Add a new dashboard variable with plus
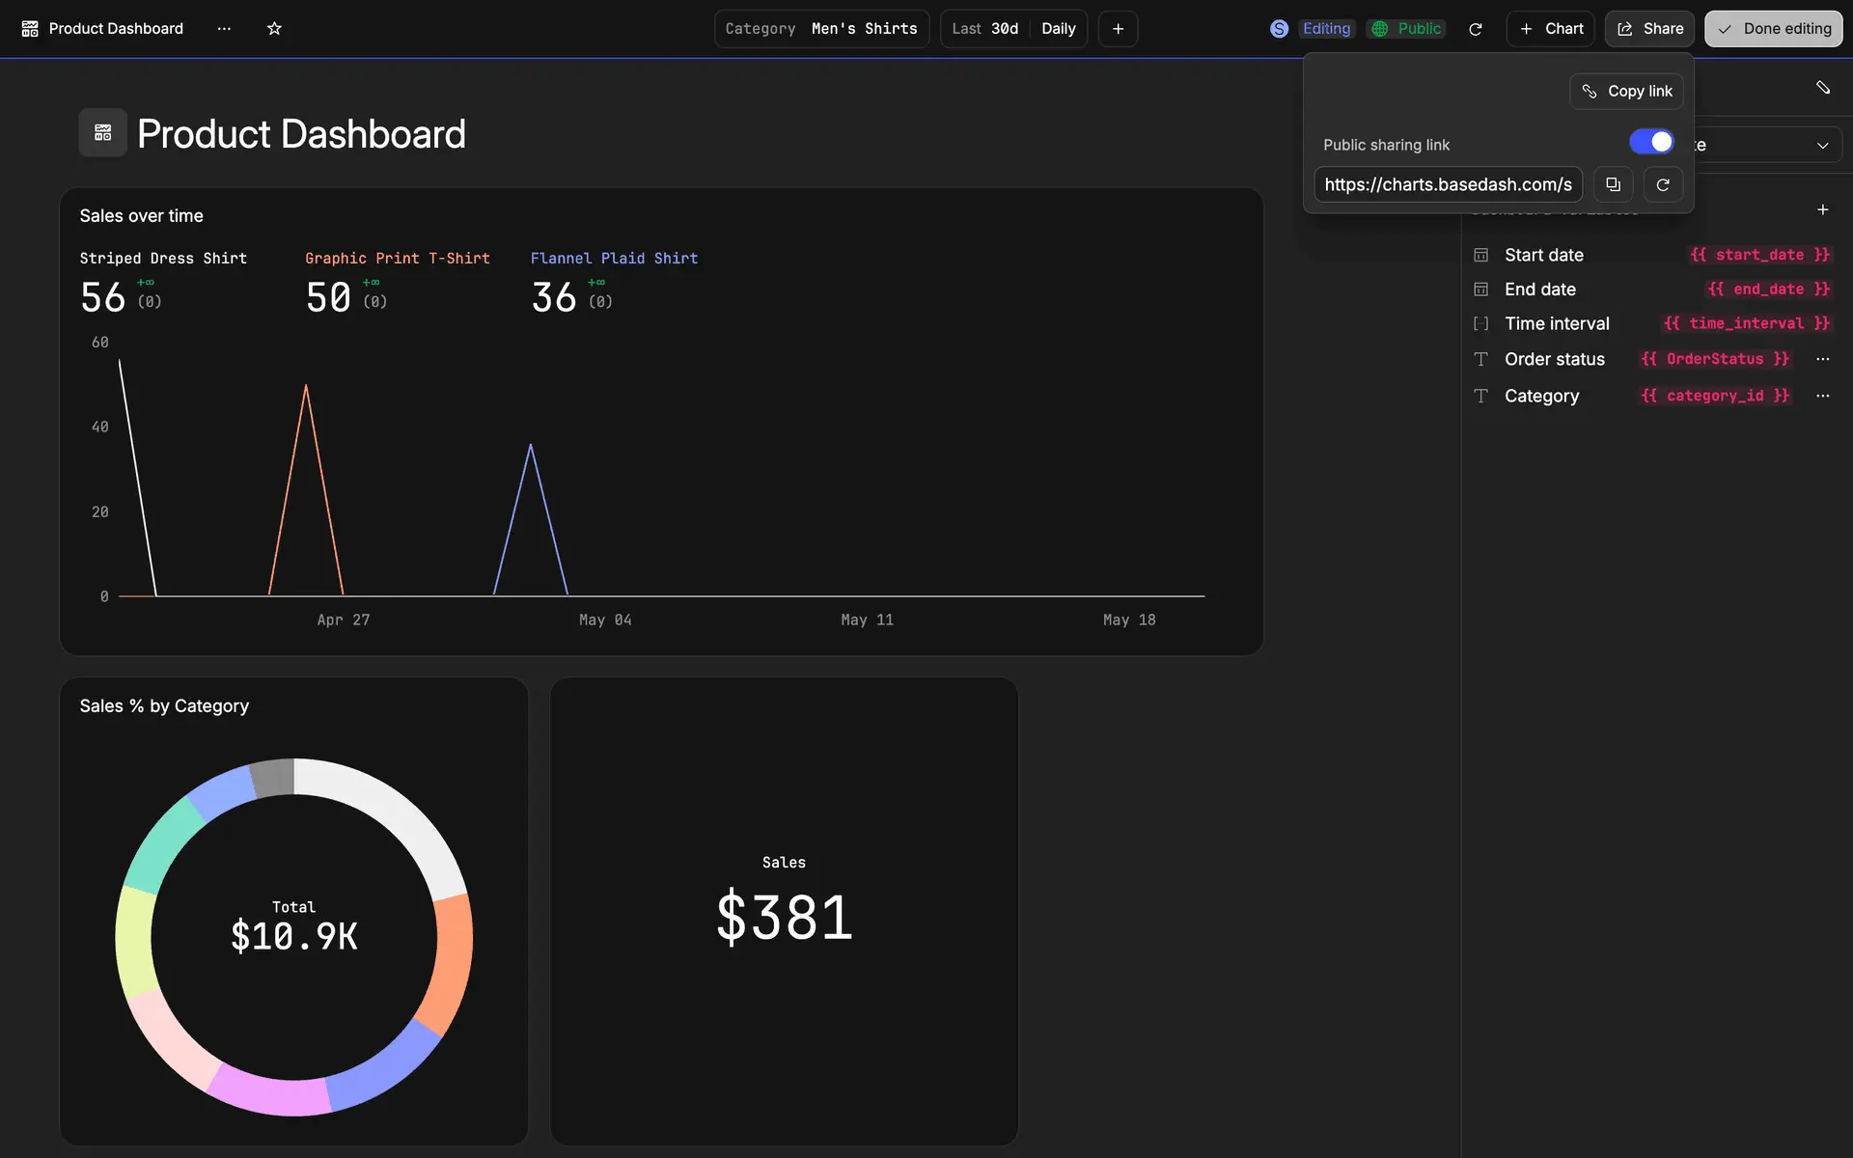The image size is (1853, 1158). (x=1822, y=209)
